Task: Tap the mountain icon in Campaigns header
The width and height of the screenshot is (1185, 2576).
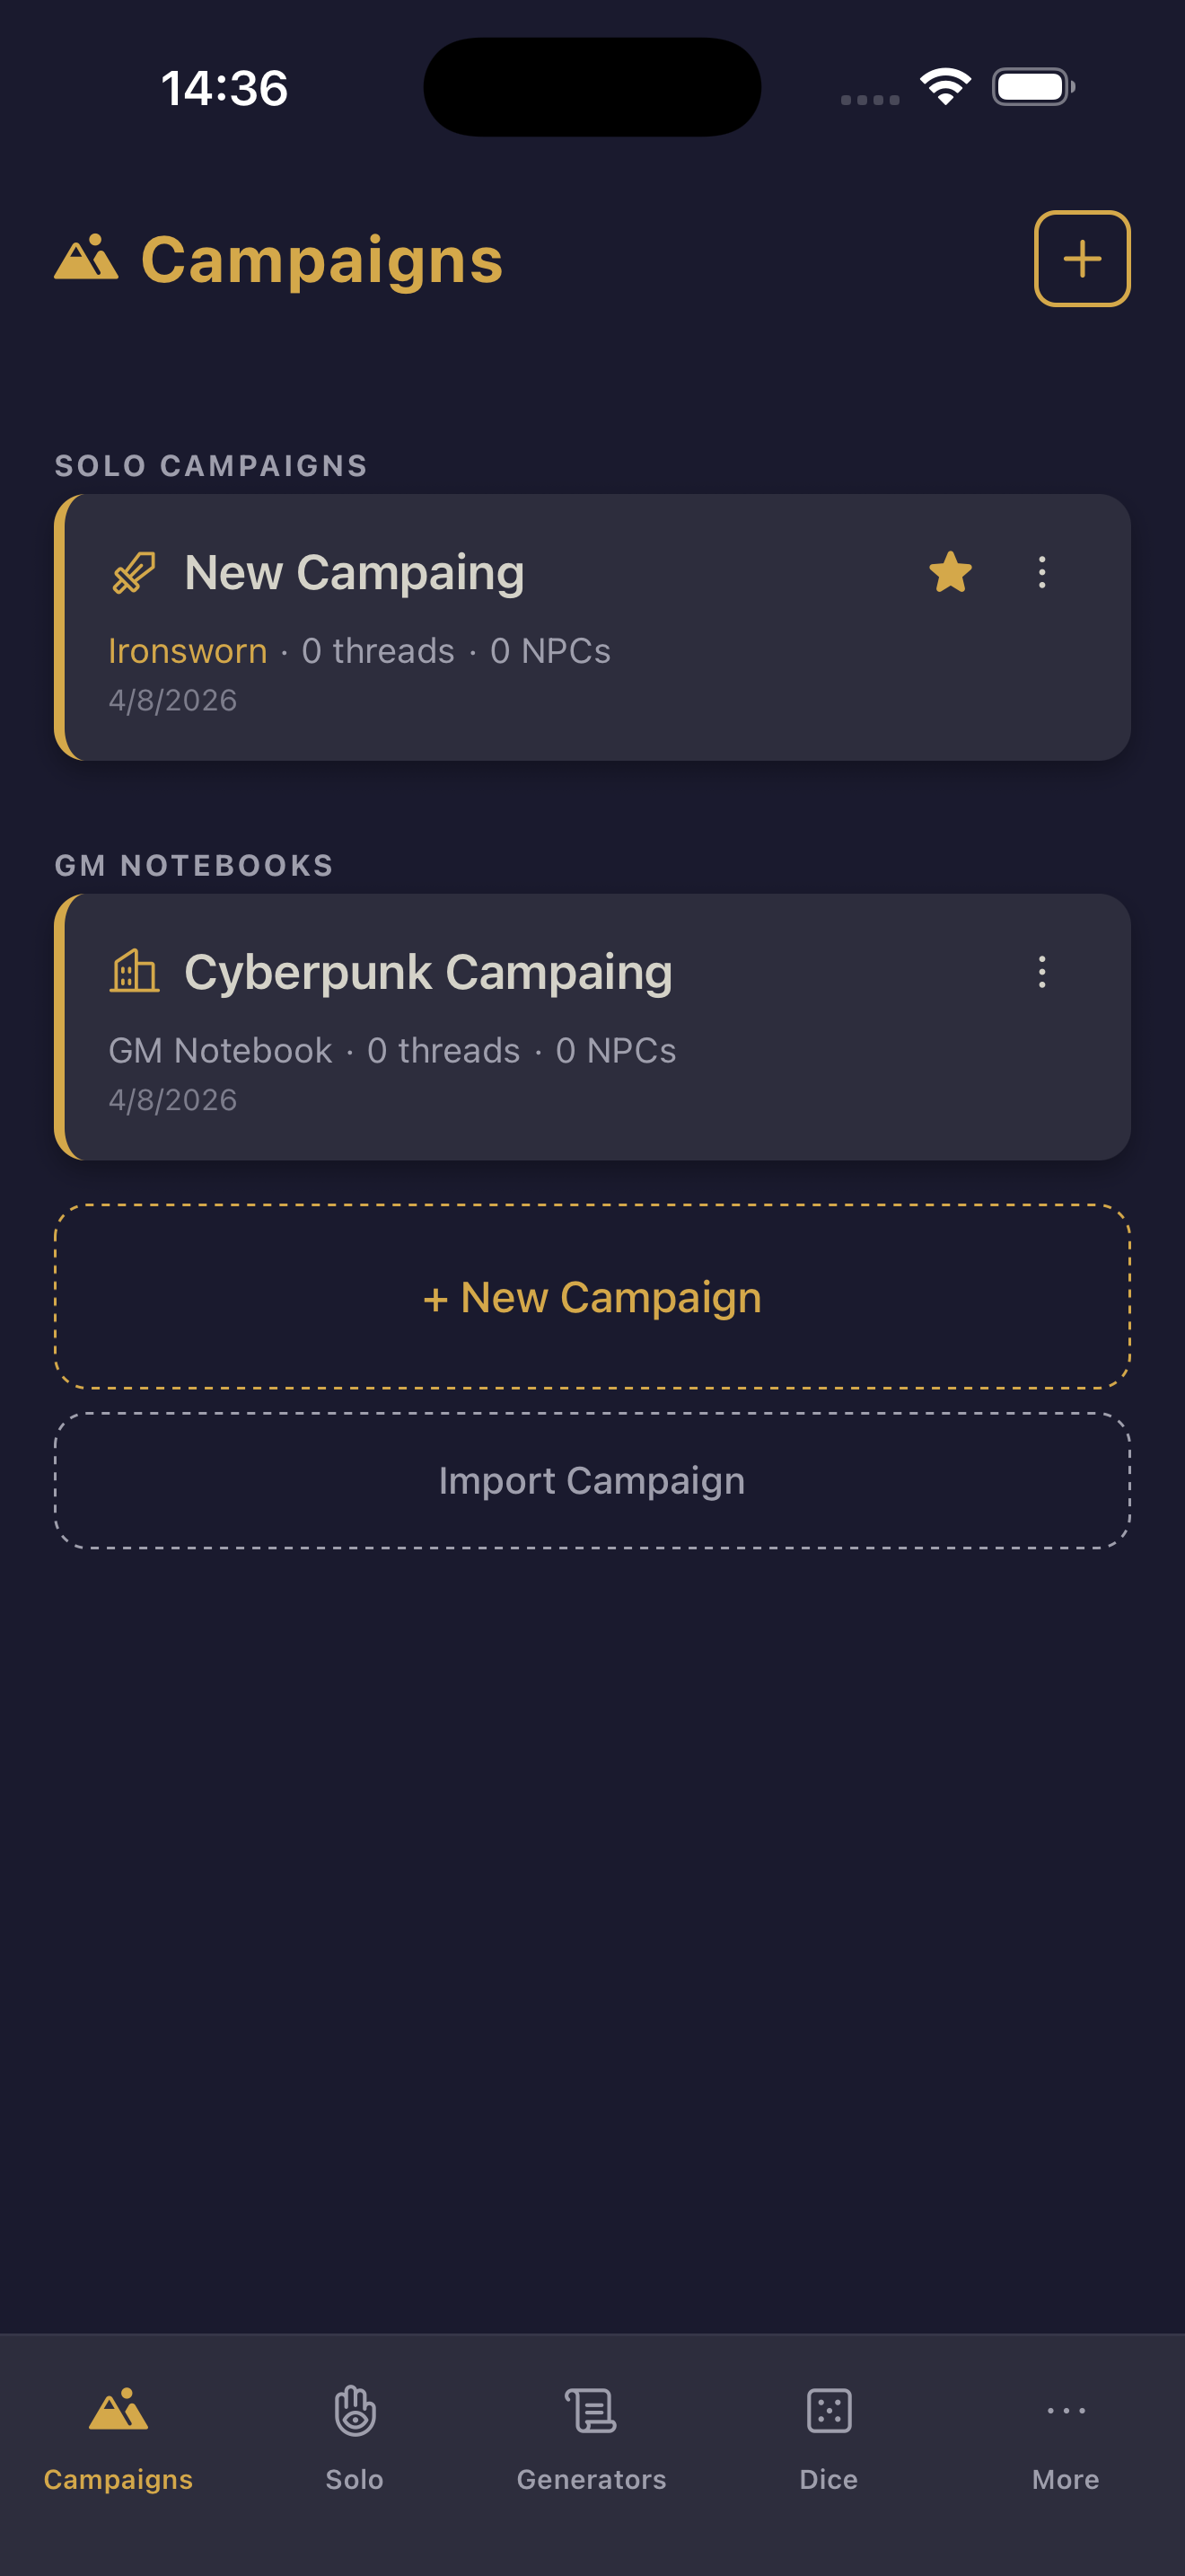Action: tap(86, 258)
